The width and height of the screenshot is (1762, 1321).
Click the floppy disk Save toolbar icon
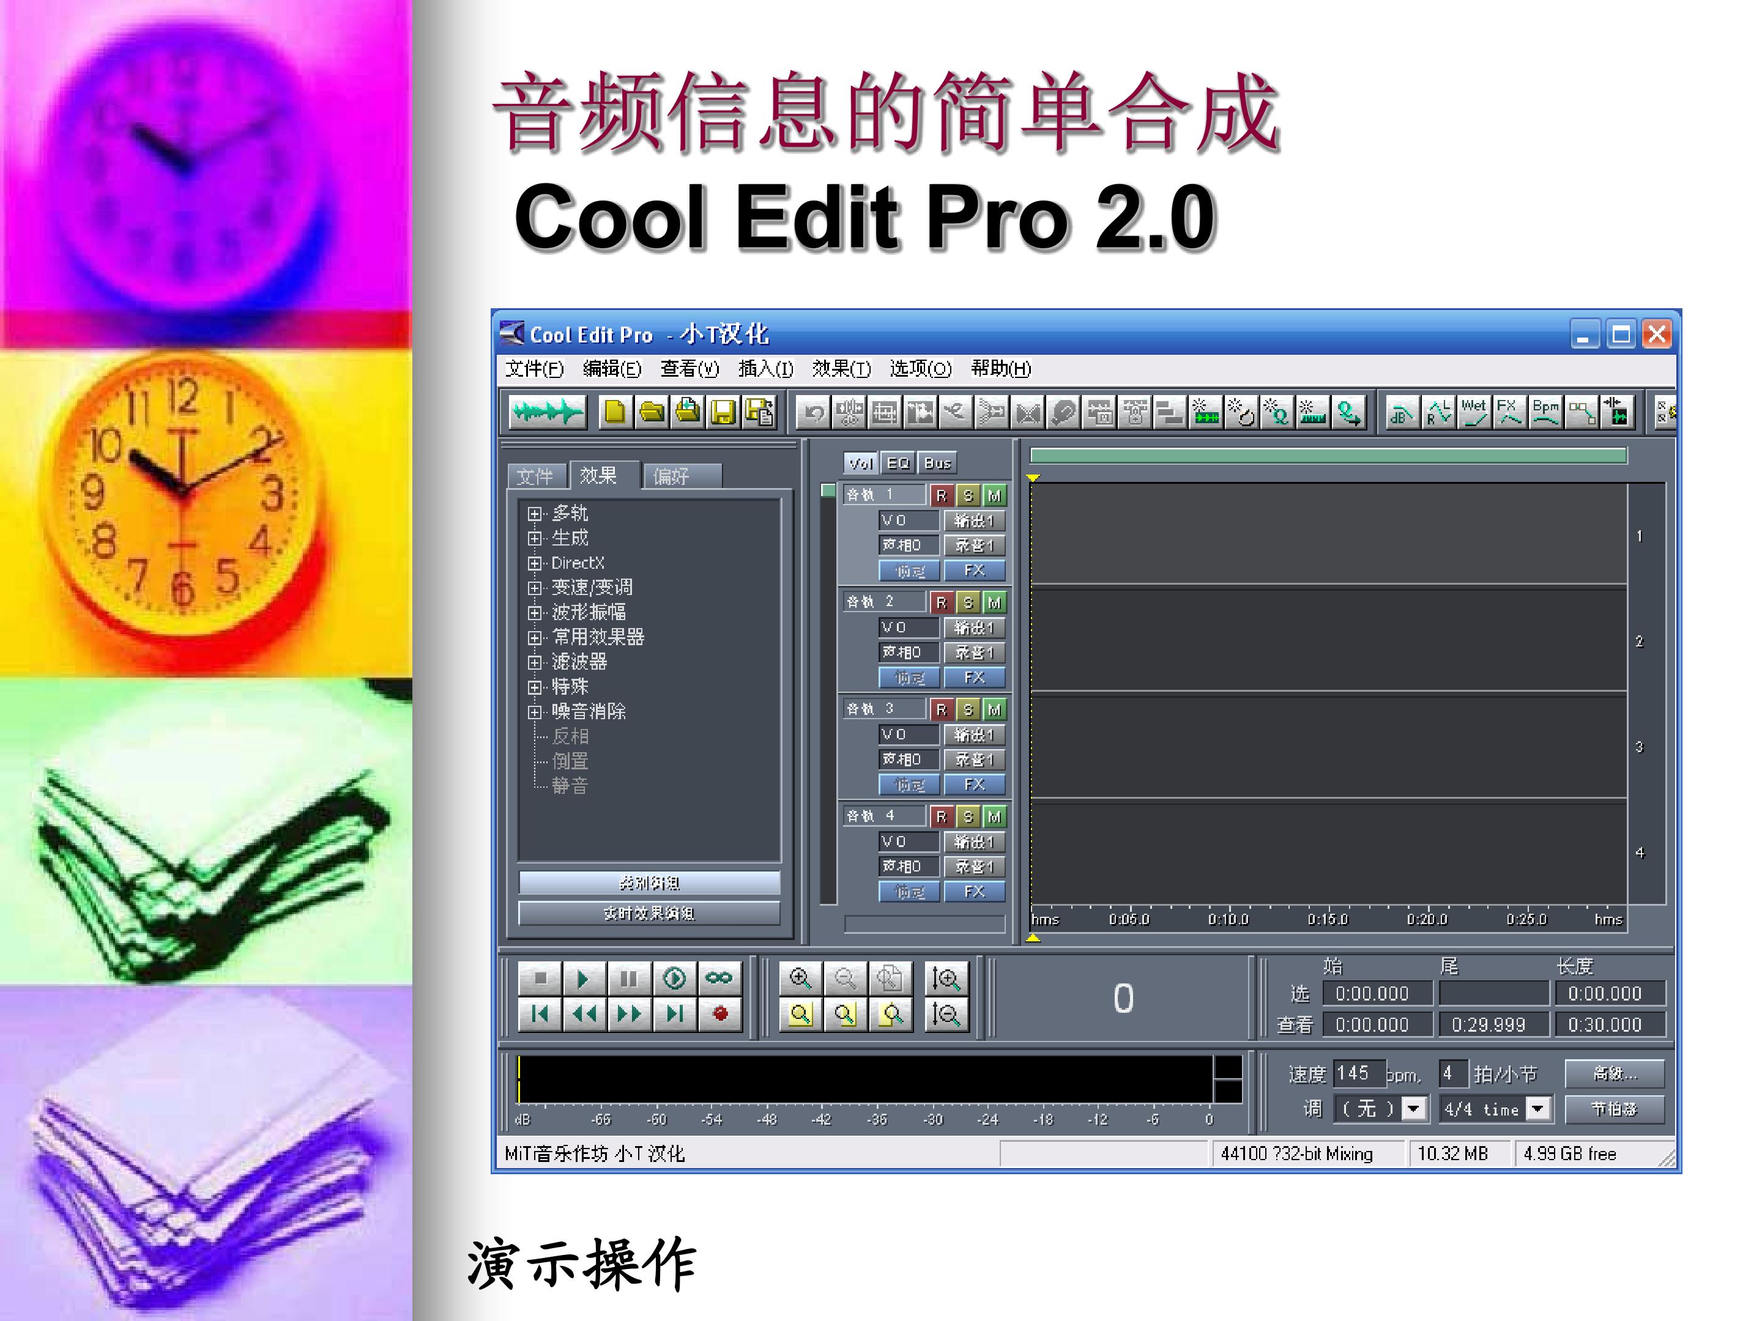click(723, 412)
